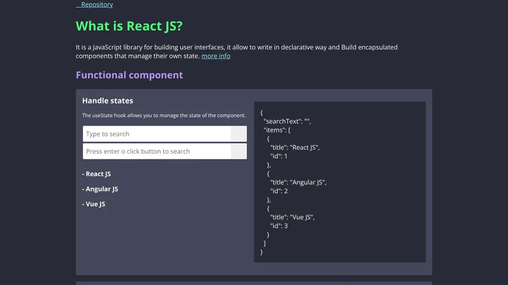Click the useState hook description text
Viewport: 508px width, 285px height.
pyautogui.click(x=164, y=115)
